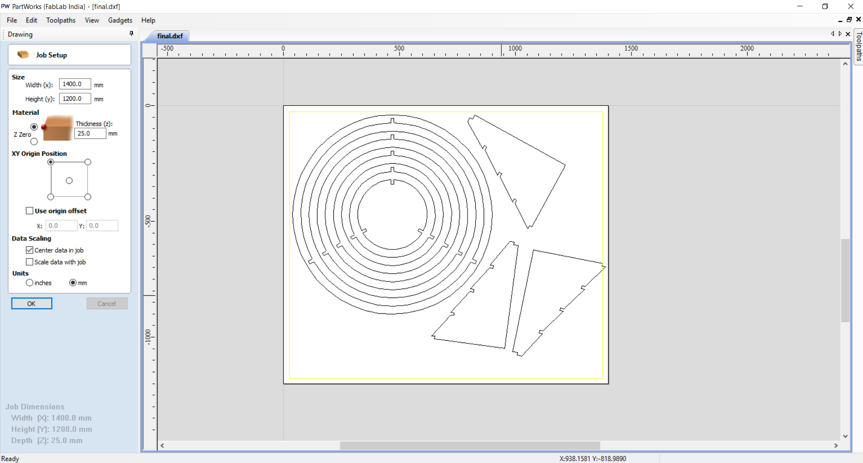Click the horizontal scrollbar left arrow
The image size is (863, 463).
point(162,445)
